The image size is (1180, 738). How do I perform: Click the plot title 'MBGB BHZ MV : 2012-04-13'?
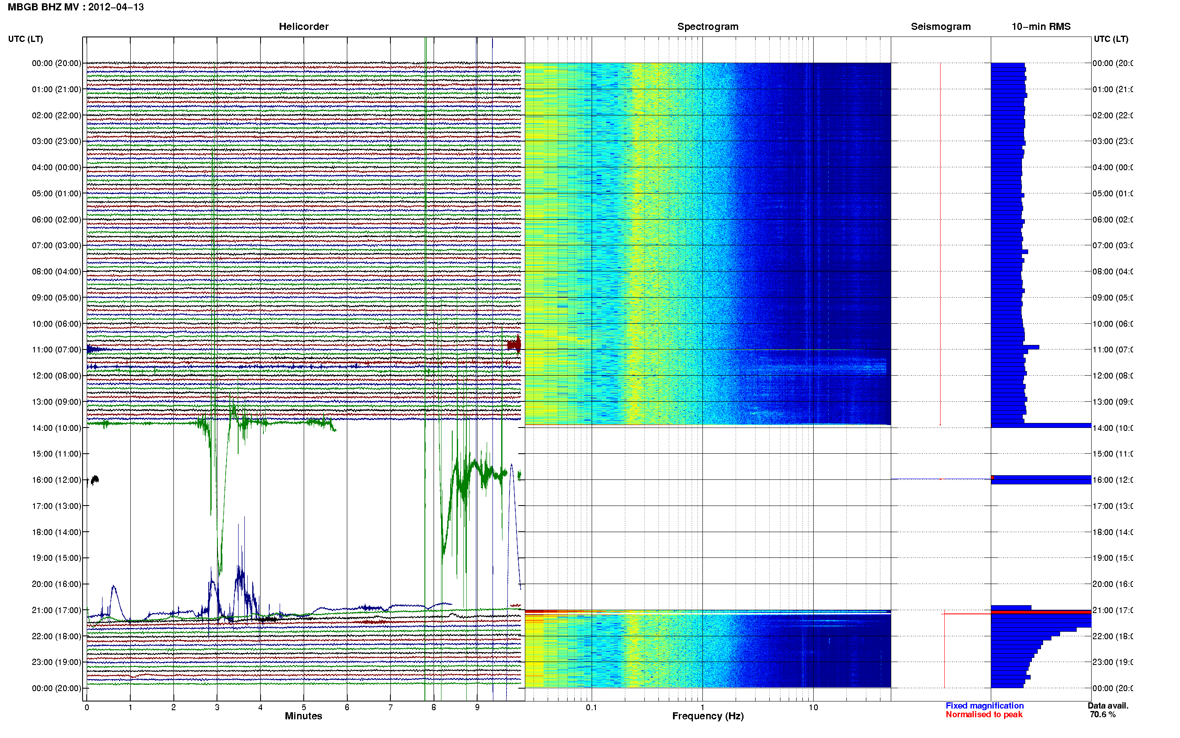point(76,7)
